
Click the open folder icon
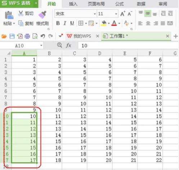[x=4, y=36]
